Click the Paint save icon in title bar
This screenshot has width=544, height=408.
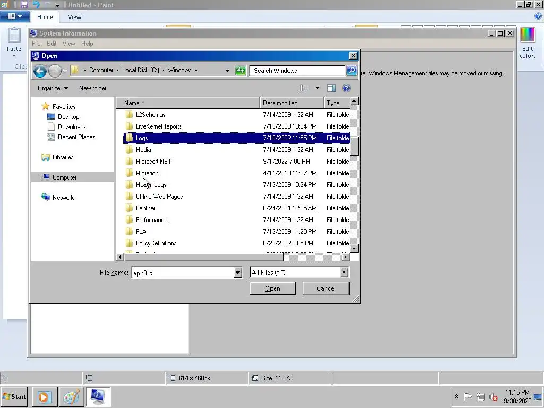click(24, 5)
